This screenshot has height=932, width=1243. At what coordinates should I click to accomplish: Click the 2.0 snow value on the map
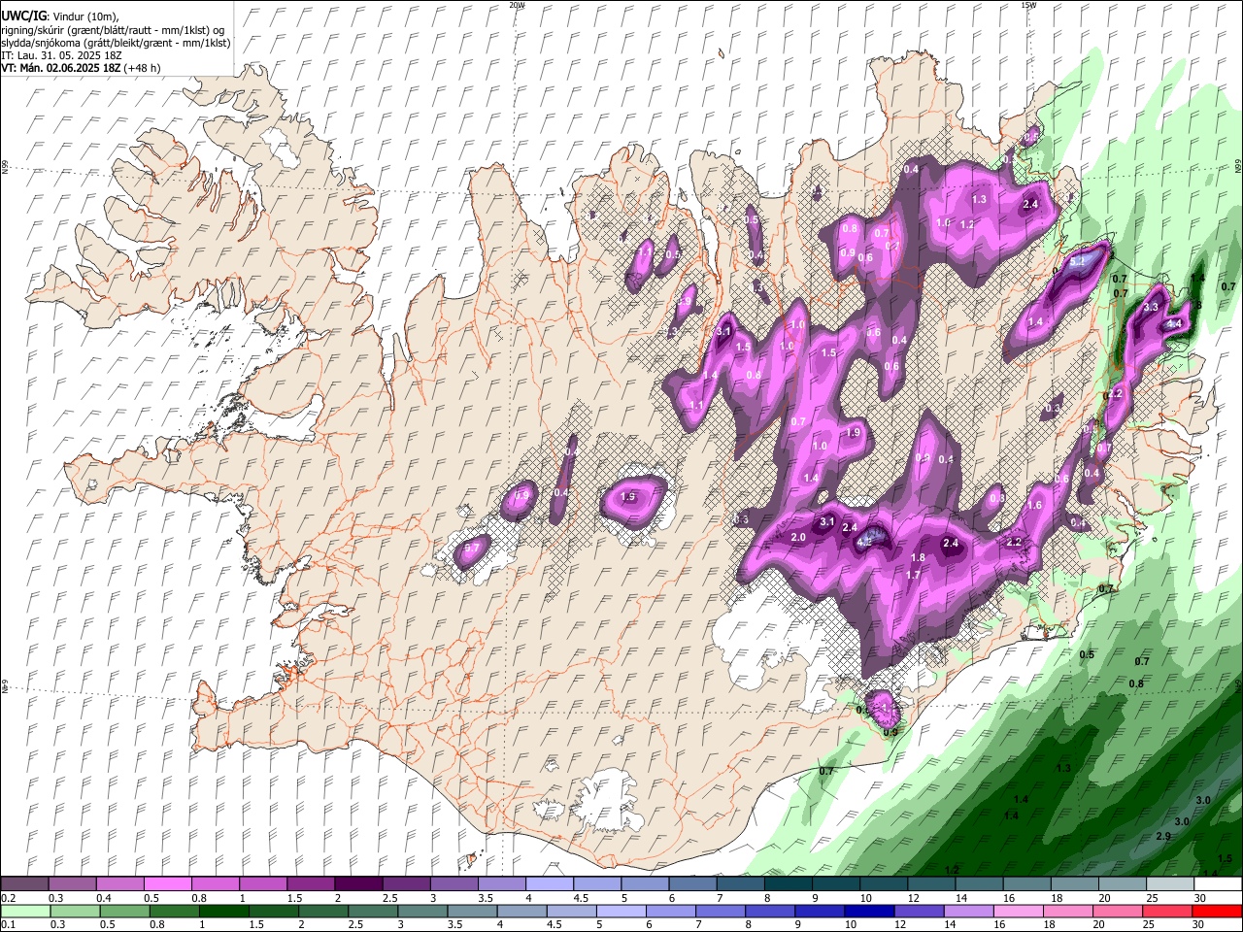pos(799,538)
